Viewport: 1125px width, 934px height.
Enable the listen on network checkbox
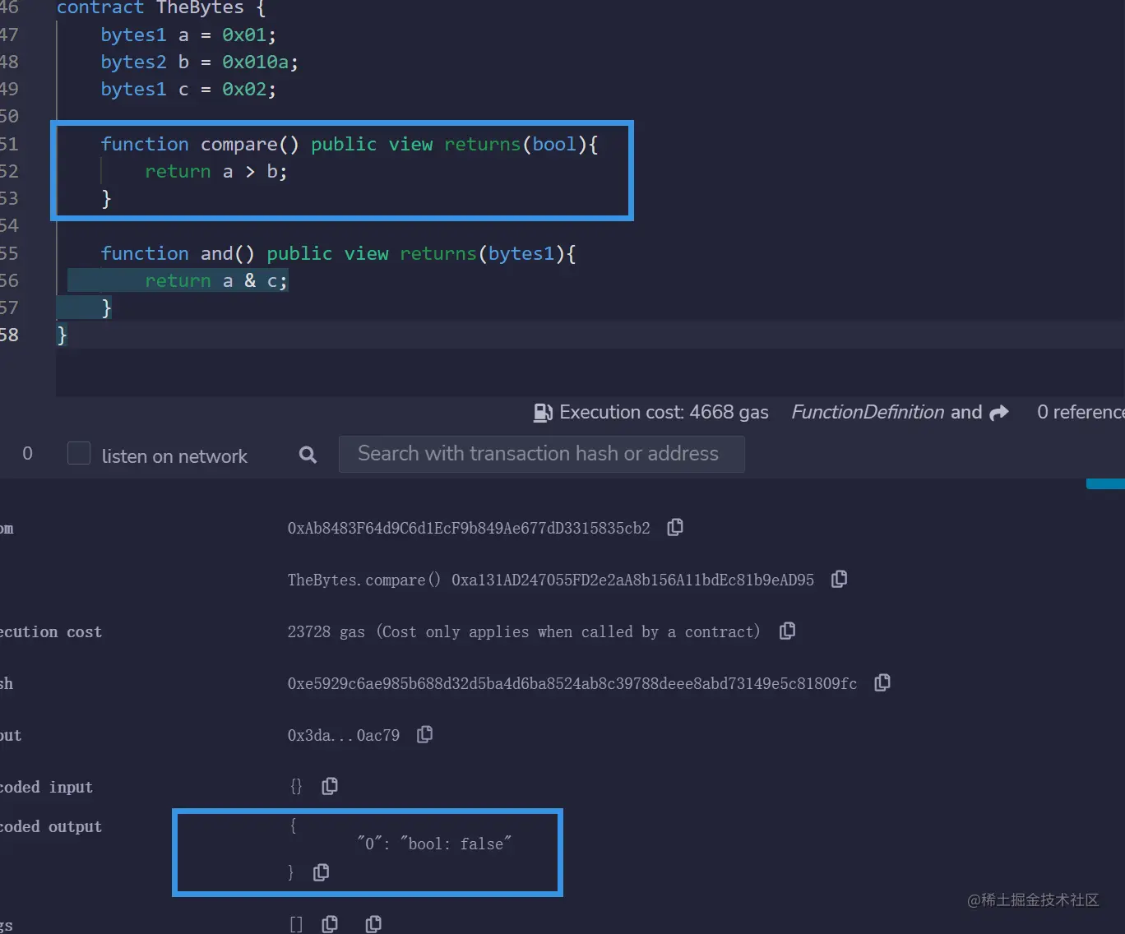pos(79,453)
